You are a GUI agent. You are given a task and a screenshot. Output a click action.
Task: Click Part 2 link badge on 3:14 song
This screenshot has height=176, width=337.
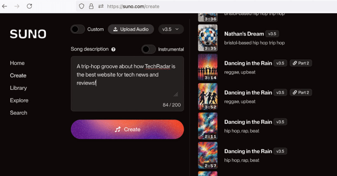tap(301, 63)
